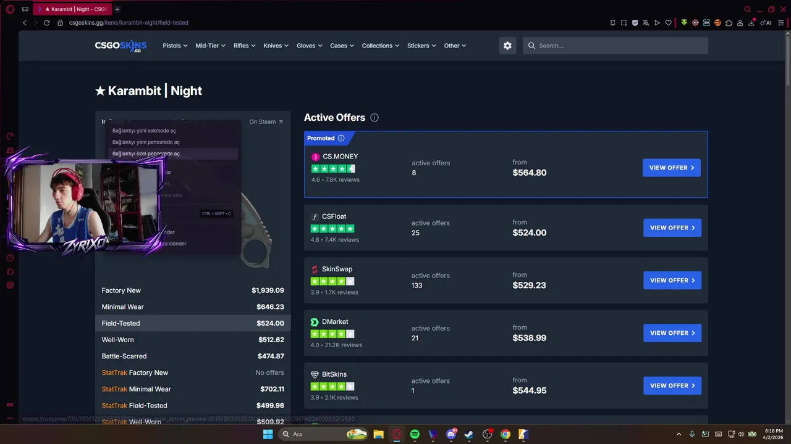View the SkinSwap offer
Image resolution: width=791 pixels, height=444 pixels.
pos(672,280)
